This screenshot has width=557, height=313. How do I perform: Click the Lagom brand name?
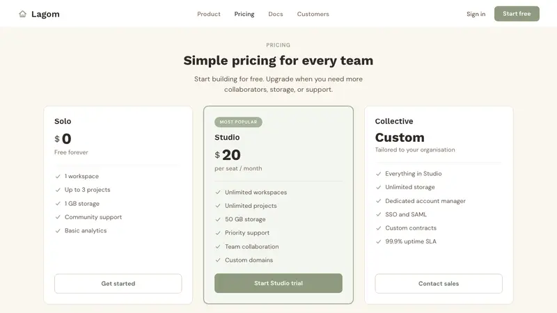[45, 14]
